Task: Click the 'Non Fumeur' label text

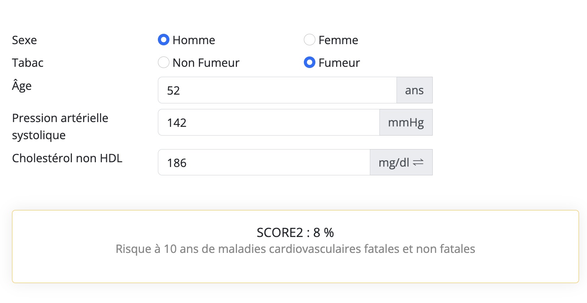Action: coord(206,62)
